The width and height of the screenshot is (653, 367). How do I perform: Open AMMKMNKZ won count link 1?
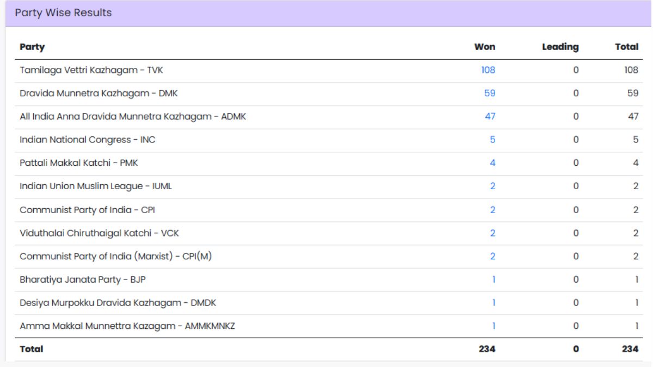[x=494, y=326]
